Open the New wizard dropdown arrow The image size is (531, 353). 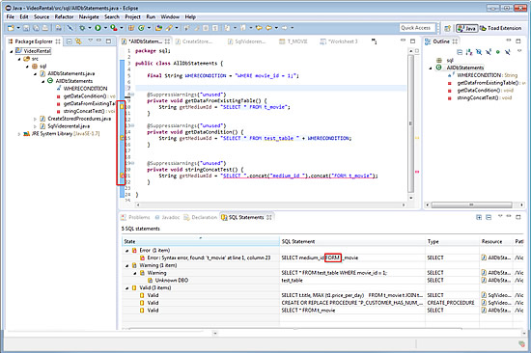(x=18, y=28)
